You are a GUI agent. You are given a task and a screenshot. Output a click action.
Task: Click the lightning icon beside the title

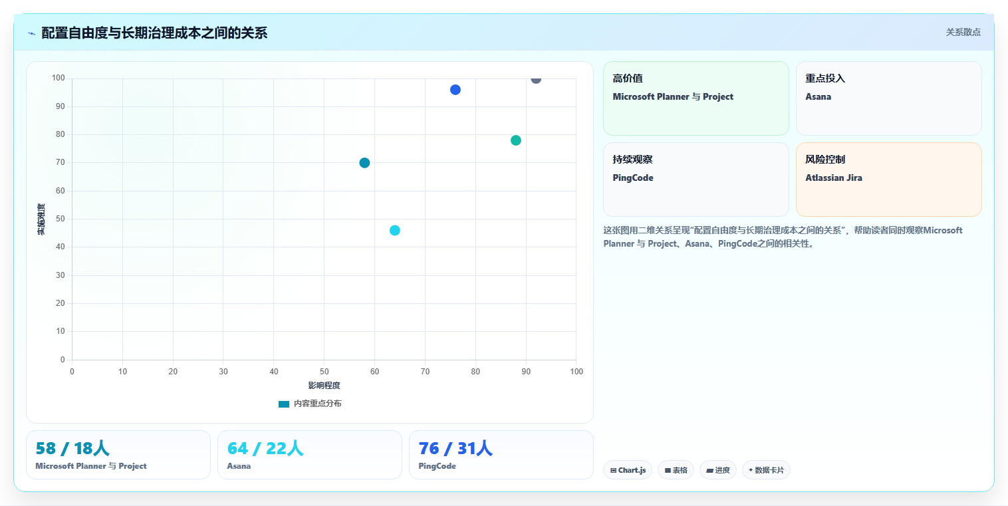(x=31, y=33)
